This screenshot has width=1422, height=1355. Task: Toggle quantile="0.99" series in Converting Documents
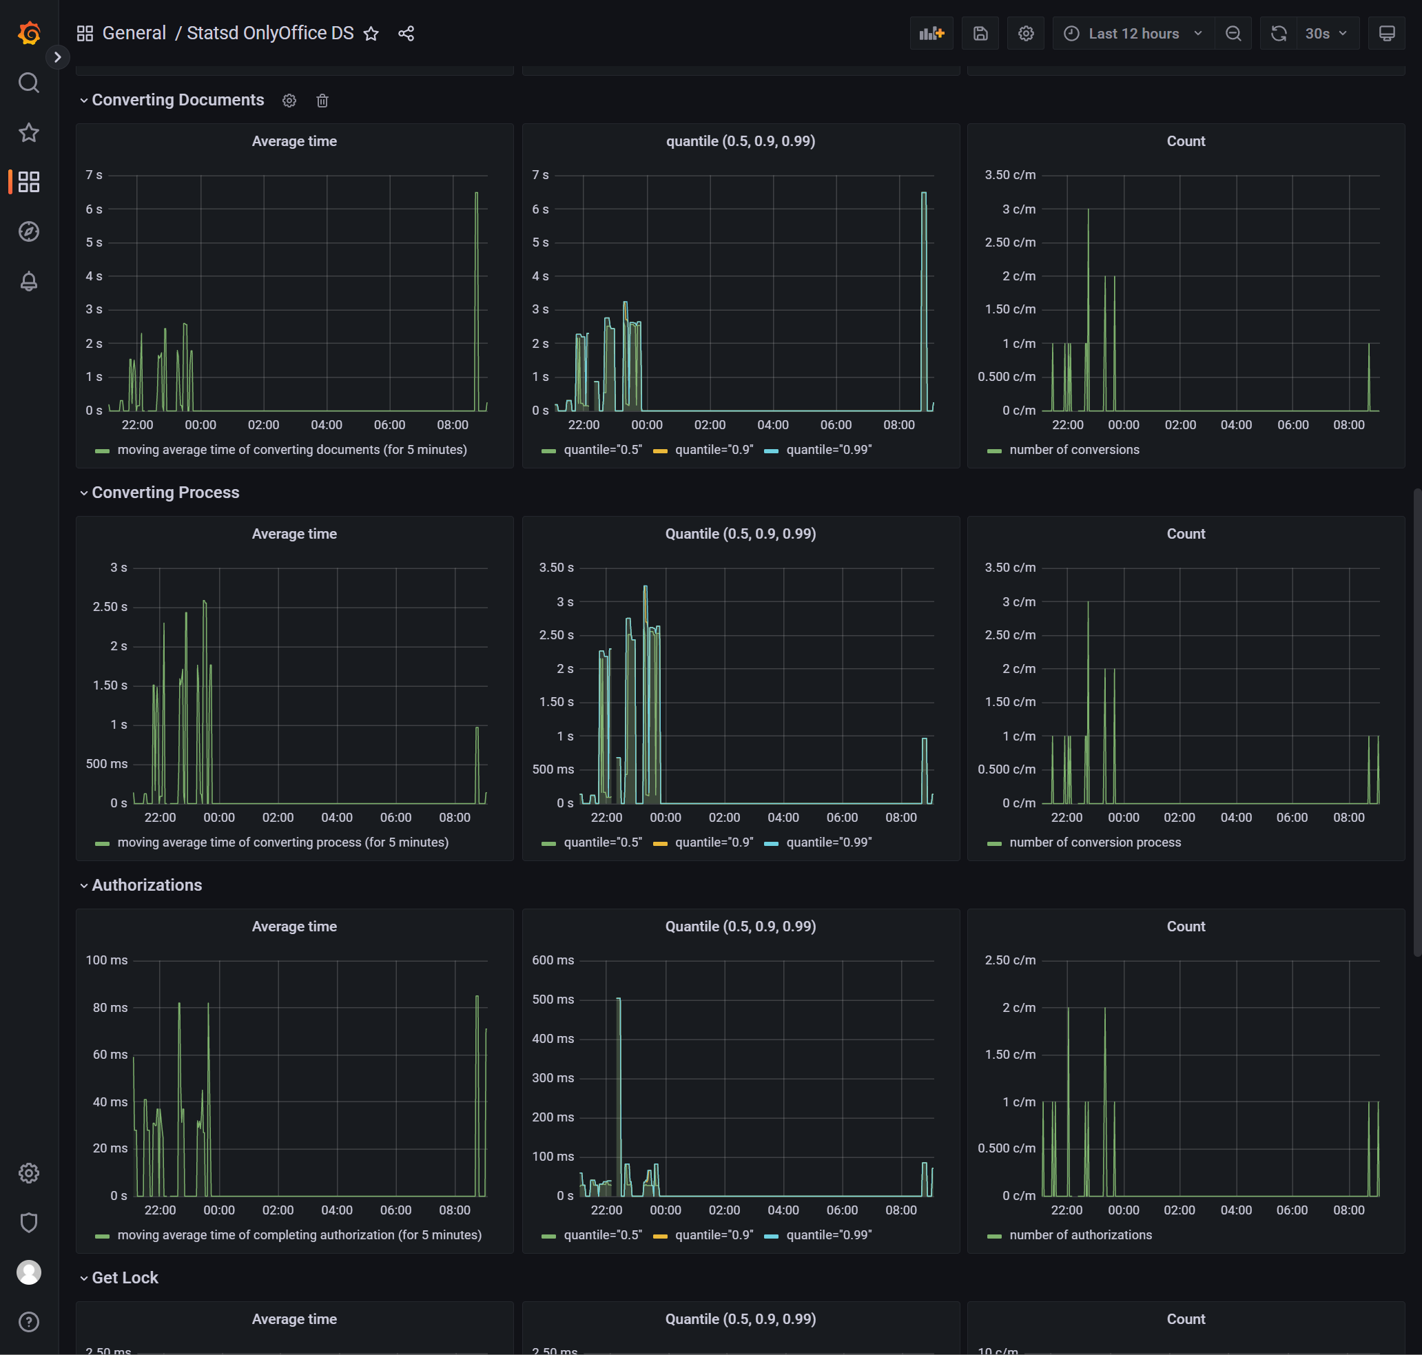(827, 449)
